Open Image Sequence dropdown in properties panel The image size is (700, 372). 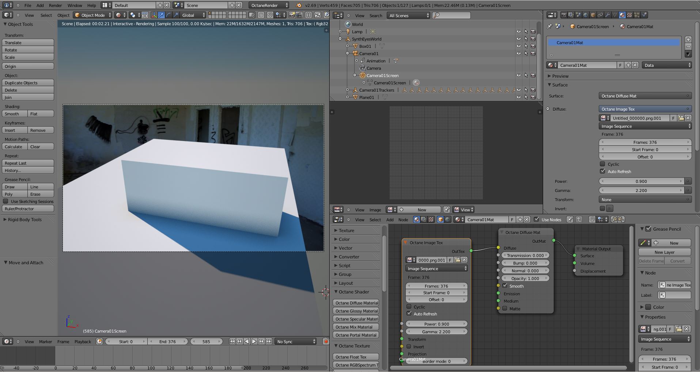(x=645, y=126)
